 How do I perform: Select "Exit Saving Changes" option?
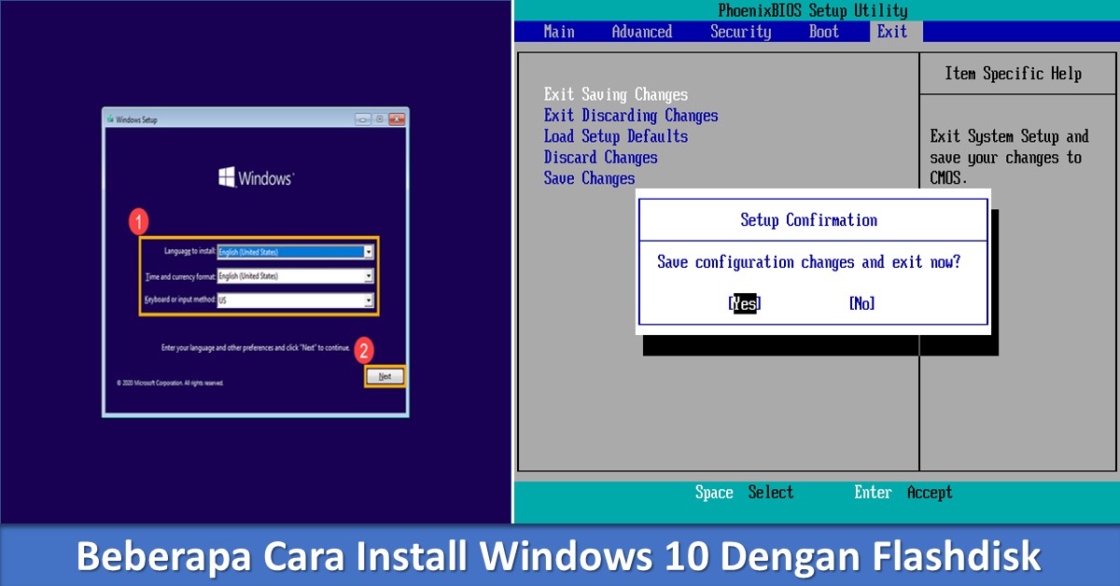[615, 94]
